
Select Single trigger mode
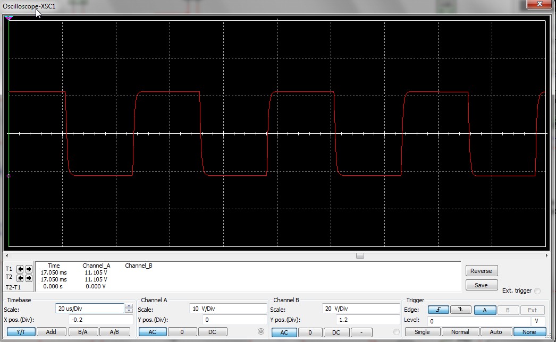(423, 332)
